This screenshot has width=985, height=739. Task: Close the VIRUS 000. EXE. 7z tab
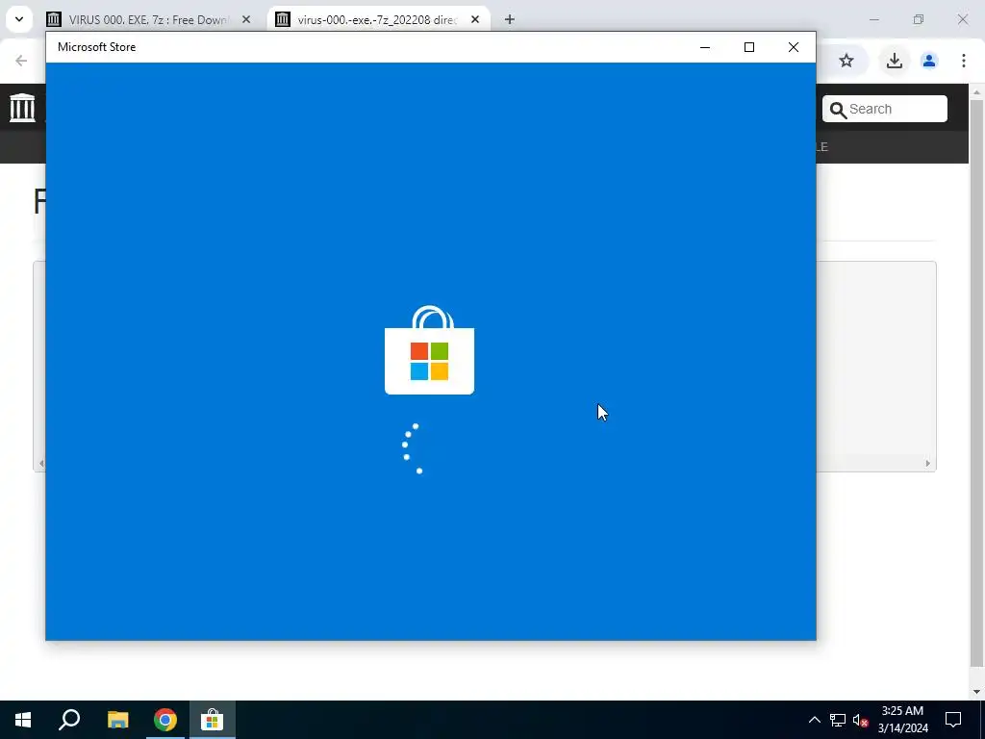click(246, 20)
